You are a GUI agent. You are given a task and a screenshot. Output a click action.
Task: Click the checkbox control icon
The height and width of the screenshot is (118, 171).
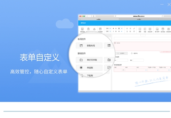click(x=109, y=68)
